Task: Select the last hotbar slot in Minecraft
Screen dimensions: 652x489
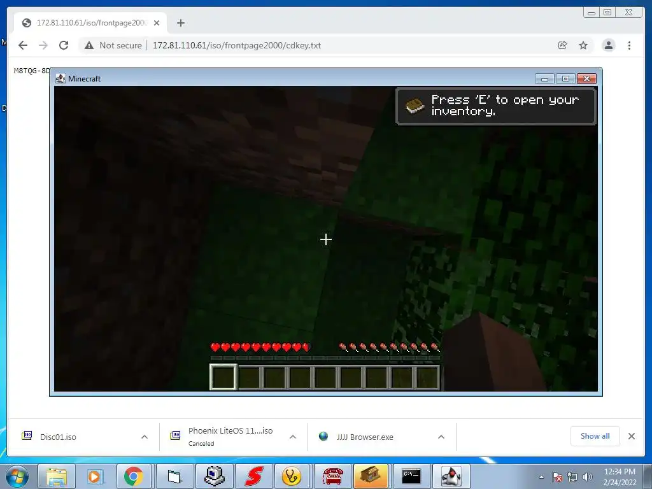Action: 427,377
